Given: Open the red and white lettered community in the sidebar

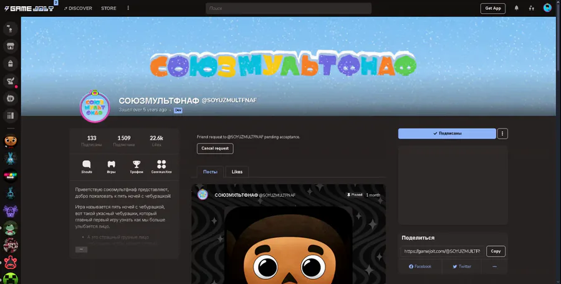Looking at the screenshot, I should [x=11, y=245].
